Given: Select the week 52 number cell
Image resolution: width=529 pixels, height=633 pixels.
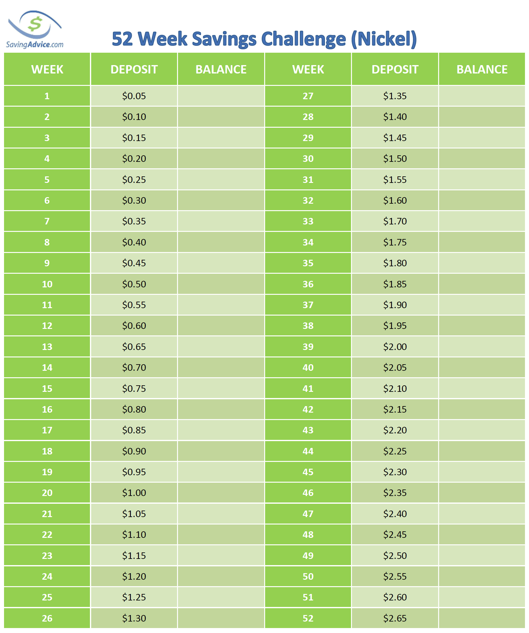Looking at the screenshot, I should point(308,618).
